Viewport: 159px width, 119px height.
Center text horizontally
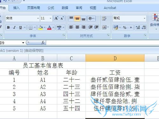point(77,27)
